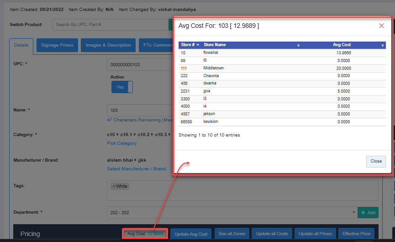
Task: Go to the Images & Description tab
Action: (109, 45)
